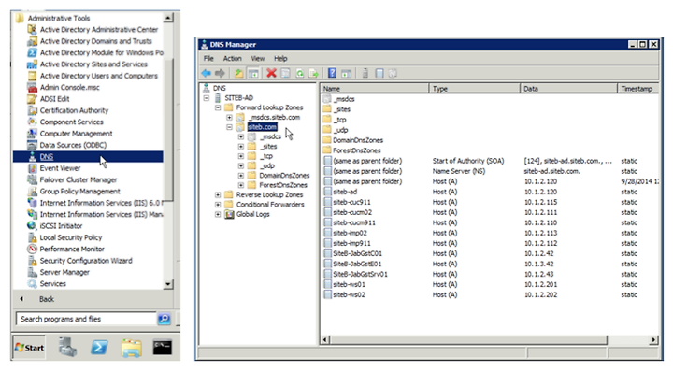
Task: Click the New Record toolbar icon at far right
Action: (x=393, y=73)
